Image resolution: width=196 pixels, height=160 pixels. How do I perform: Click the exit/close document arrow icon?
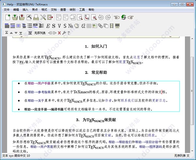[x=50, y=17]
